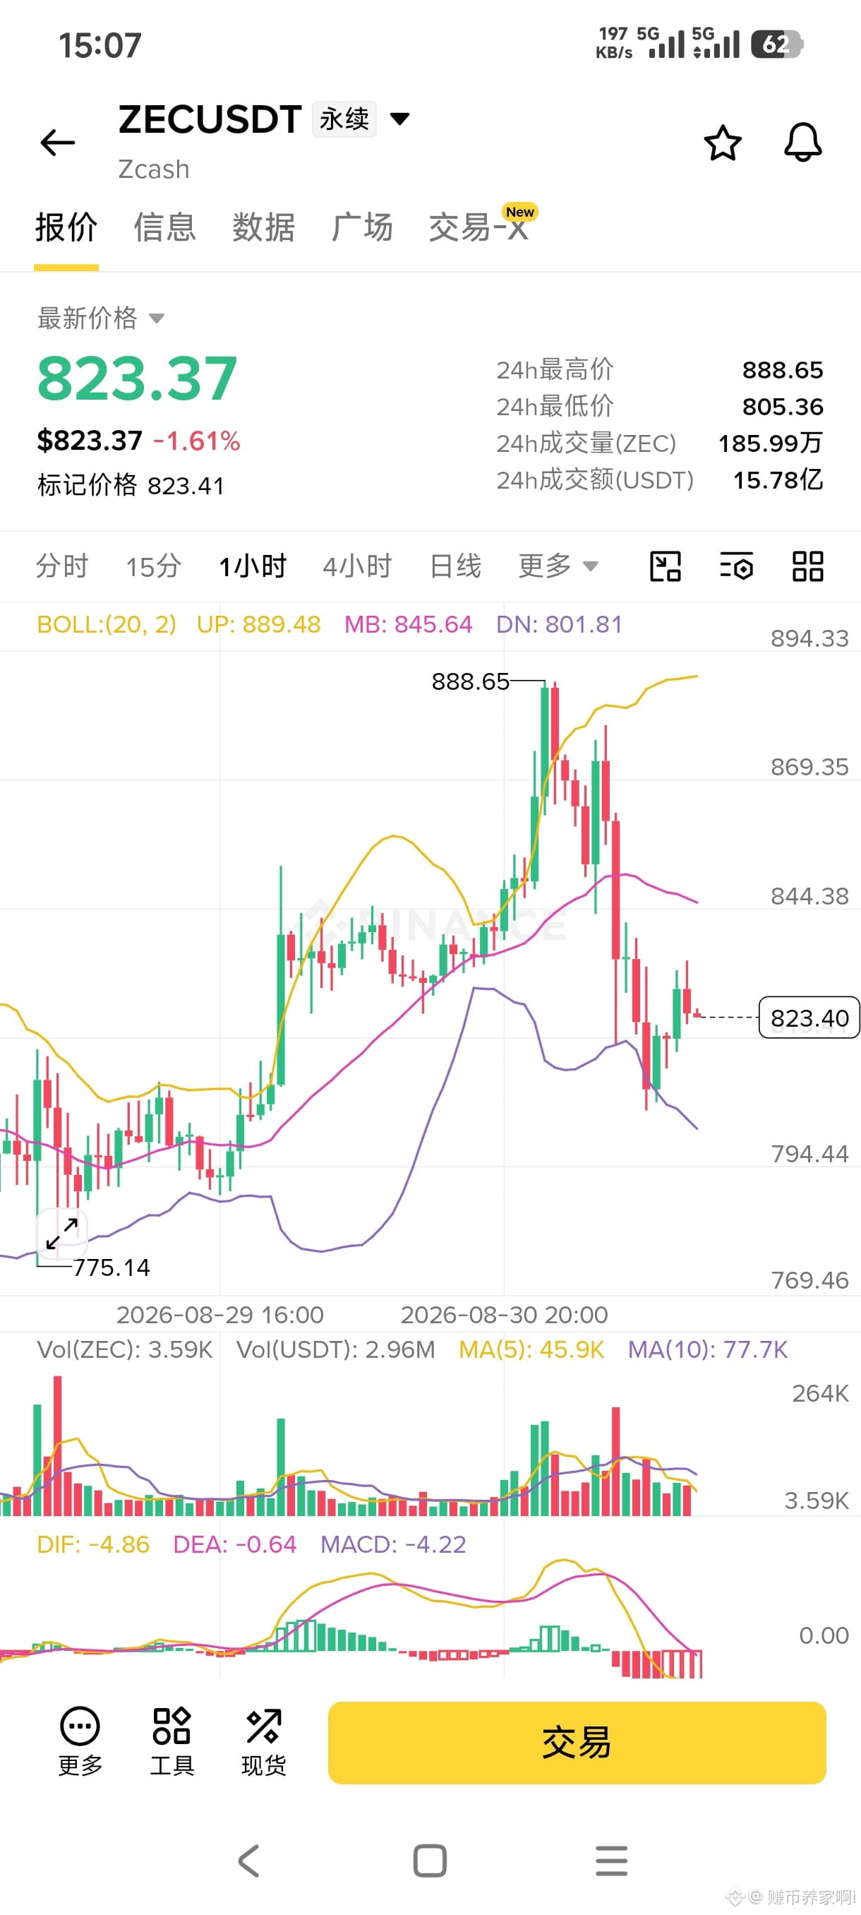Tap the 888.65 chart high marker
861x1915 pixels.
[x=471, y=681]
